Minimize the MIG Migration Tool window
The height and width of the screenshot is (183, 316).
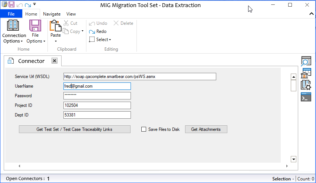click(273, 5)
